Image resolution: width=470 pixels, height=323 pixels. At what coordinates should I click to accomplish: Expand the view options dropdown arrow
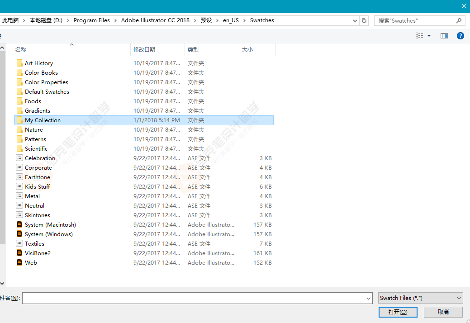(429, 36)
